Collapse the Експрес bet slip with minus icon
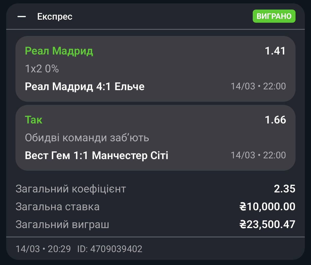The height and width of the screenshot is (265, 311). coord(22,17)
